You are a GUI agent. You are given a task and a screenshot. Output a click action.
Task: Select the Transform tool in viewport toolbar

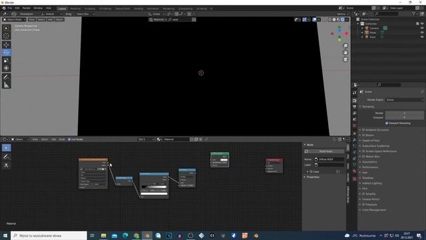pos(6,68)
